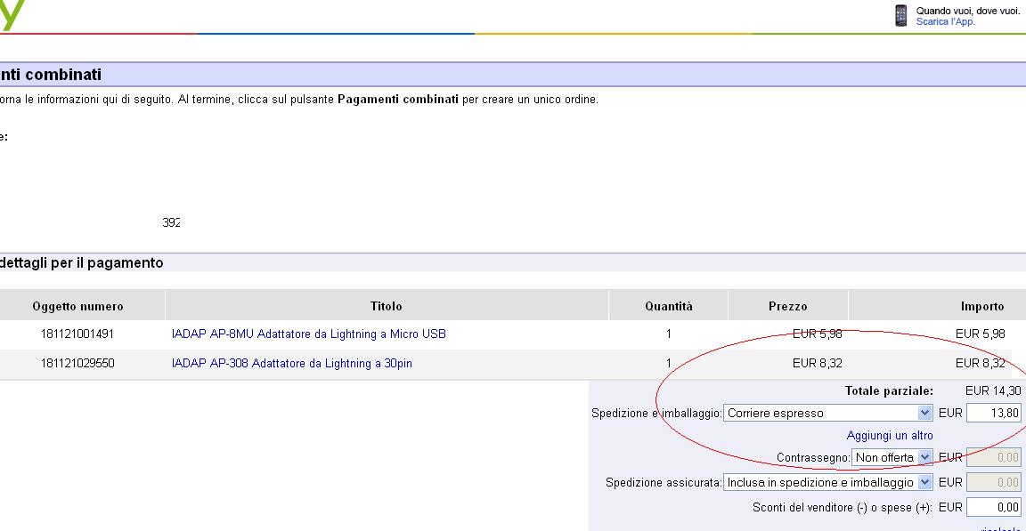Click the smartphone app icon

[901, 15]
